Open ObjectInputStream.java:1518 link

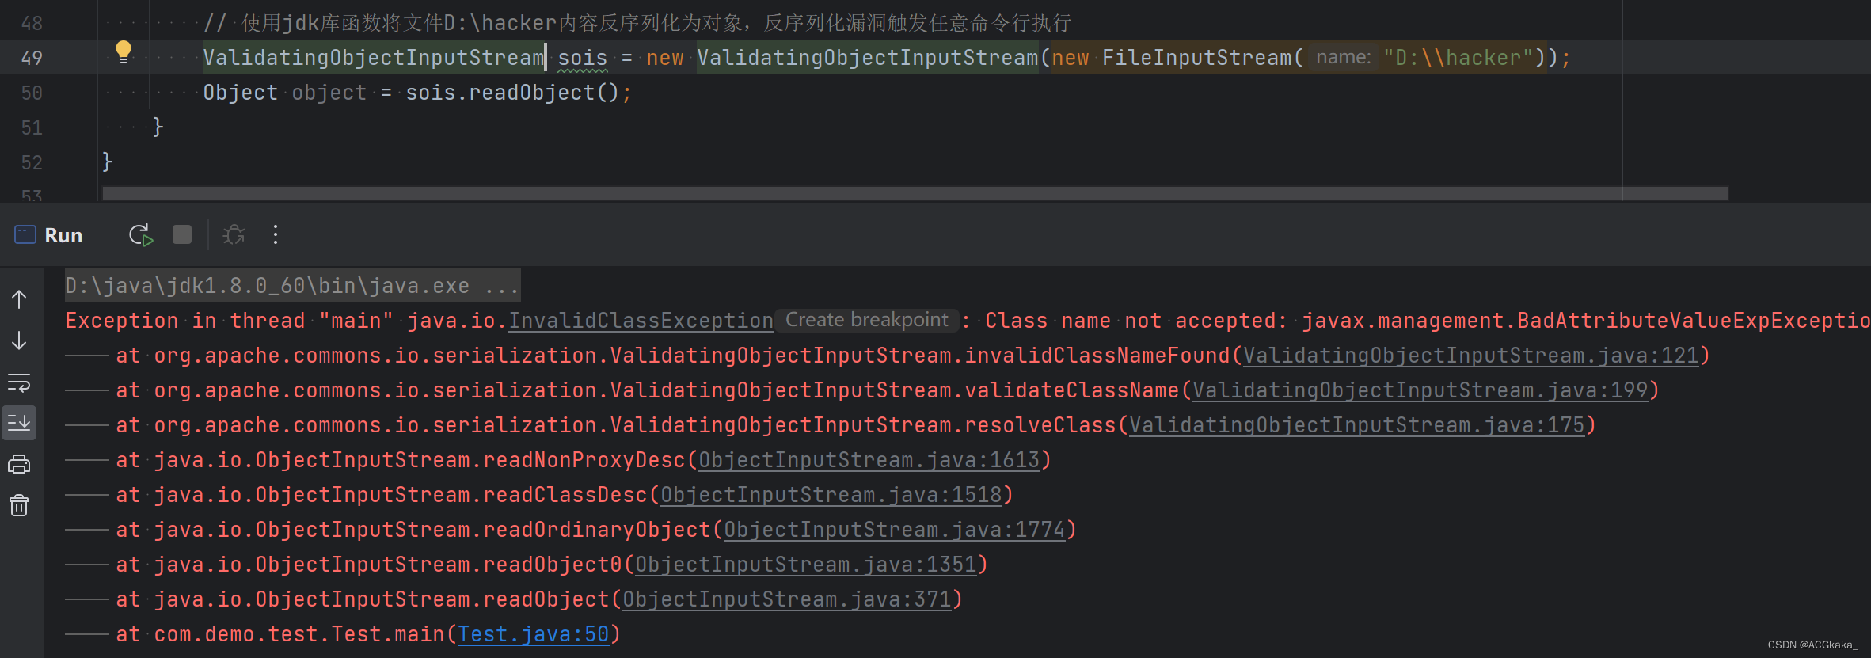tap(831, 495)
